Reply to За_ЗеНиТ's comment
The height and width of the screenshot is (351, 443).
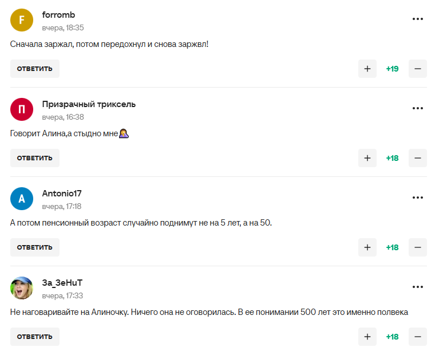[35, 337]
